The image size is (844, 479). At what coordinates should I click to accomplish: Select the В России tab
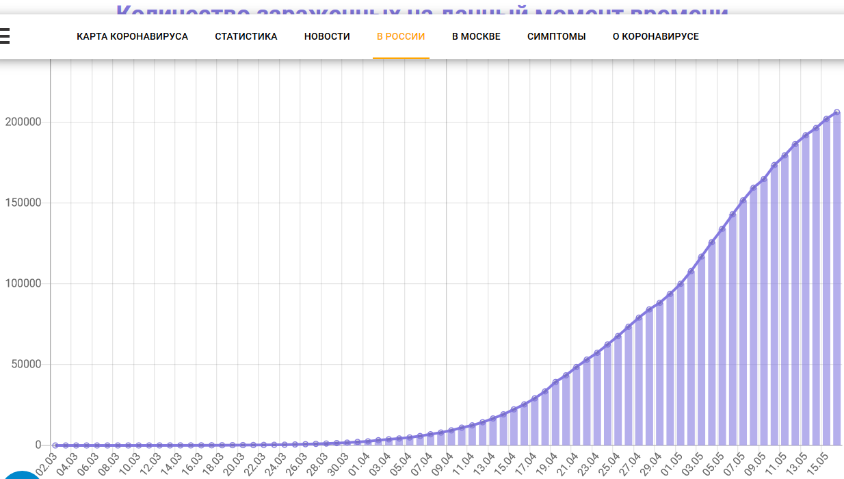tap(401, 36)
